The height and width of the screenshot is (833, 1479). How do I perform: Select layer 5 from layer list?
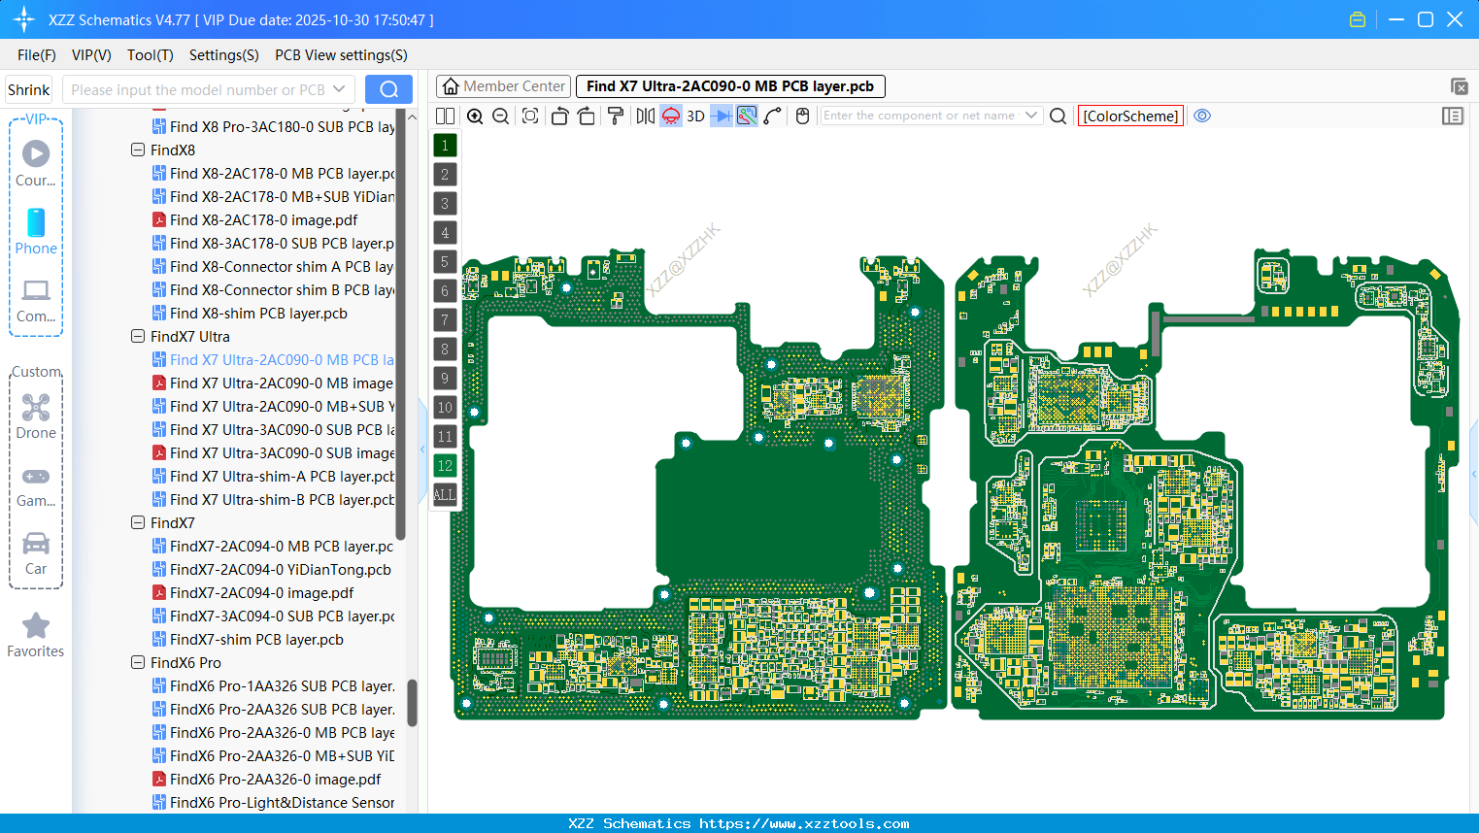(445, 261)
